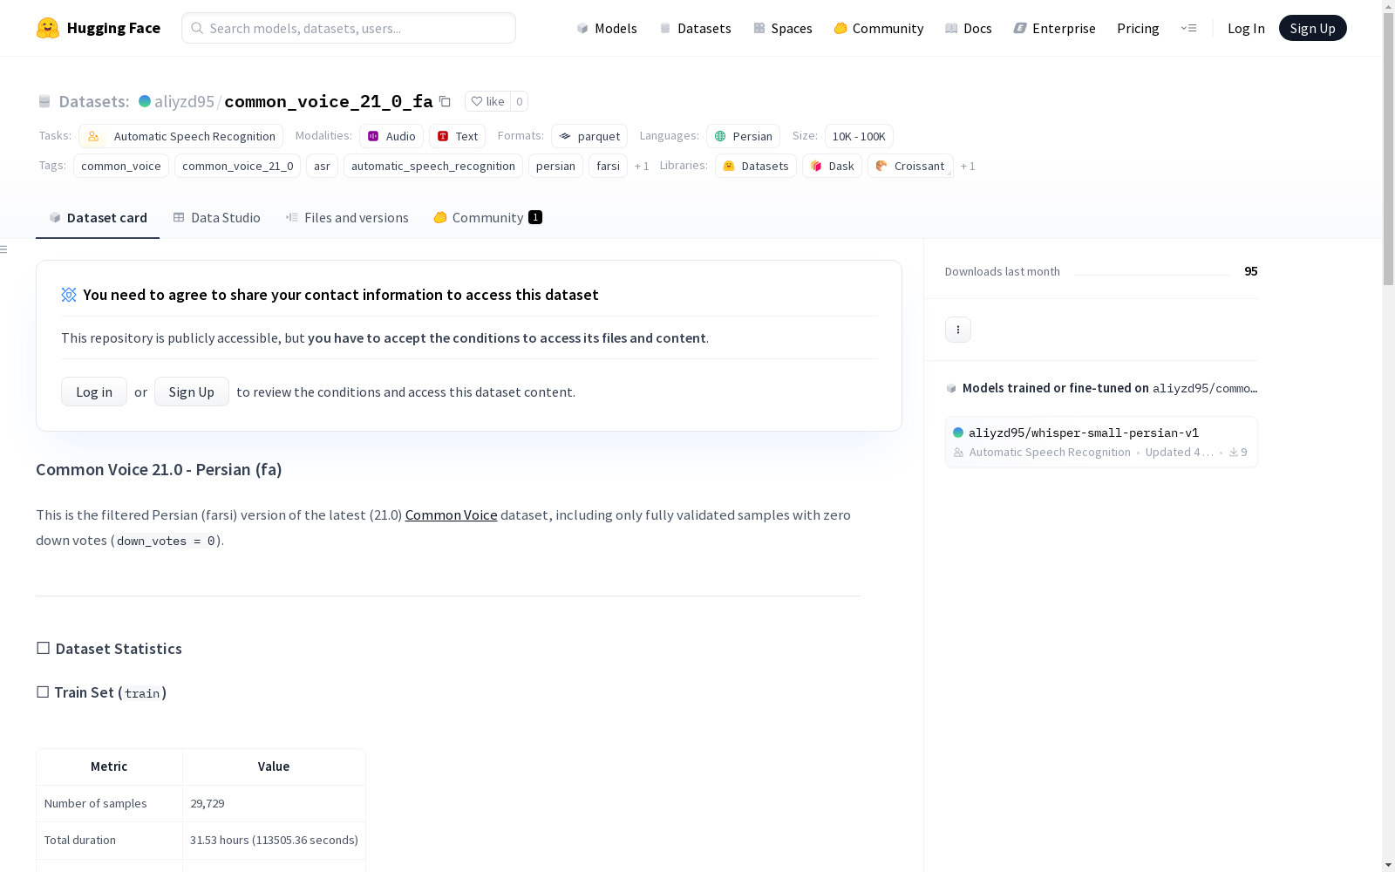Click aliyzd95 user avatar icon
This screenshot has width=1395, height=872.
pos(145,101)
